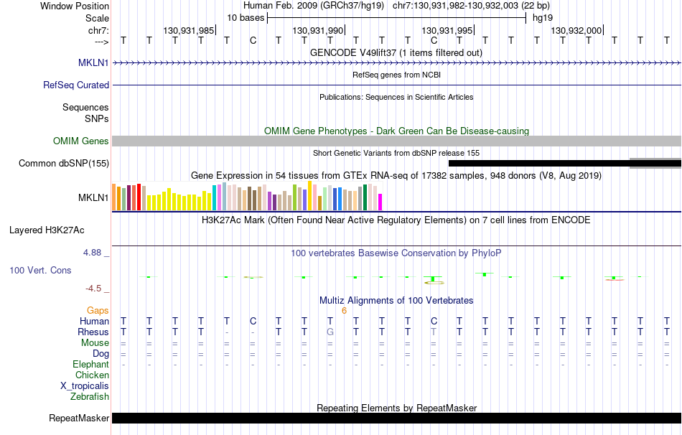
Task: Click the Sequences track label
Action: pyautogui.click(x=85, y=107)
